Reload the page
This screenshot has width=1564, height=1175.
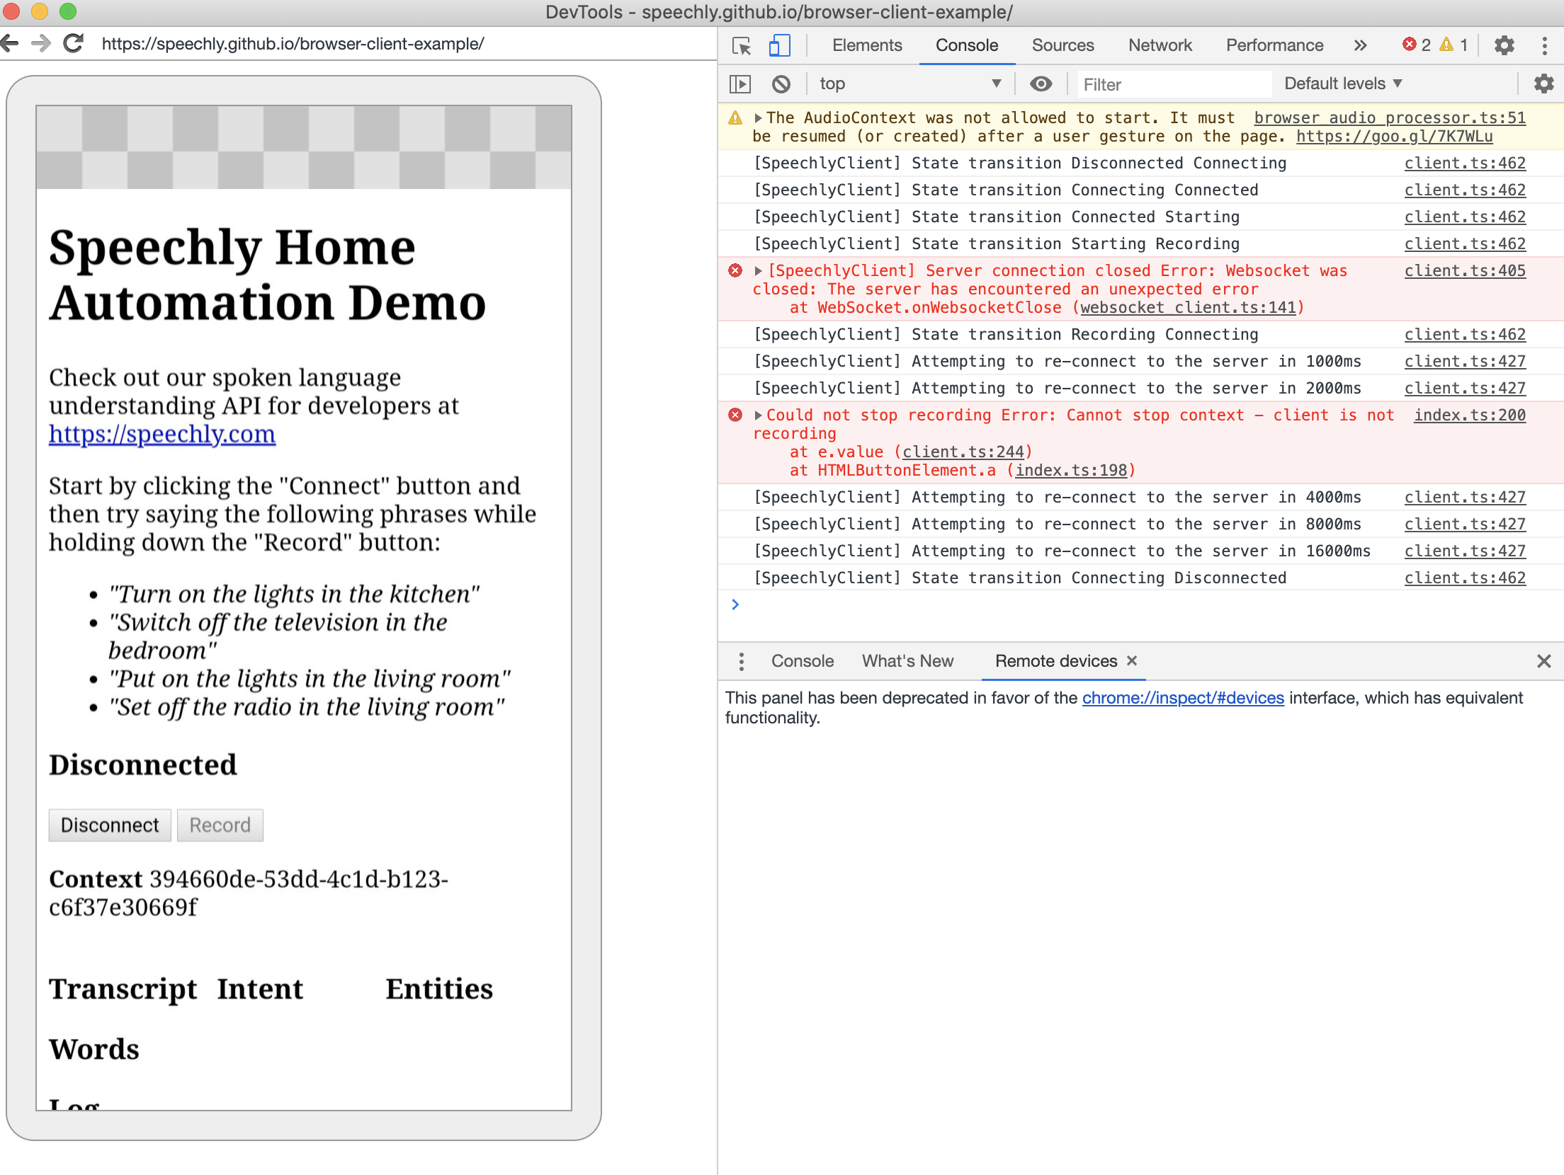(x=74, y=43)
